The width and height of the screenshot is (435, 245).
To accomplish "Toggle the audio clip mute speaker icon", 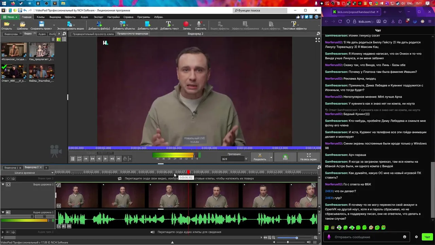I will coord(64,226).
